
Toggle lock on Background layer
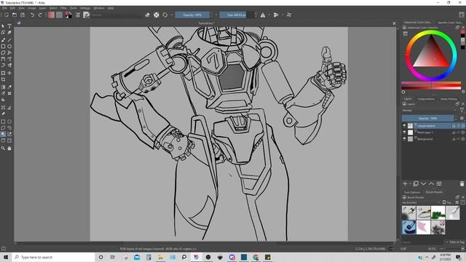click(454, 139)
